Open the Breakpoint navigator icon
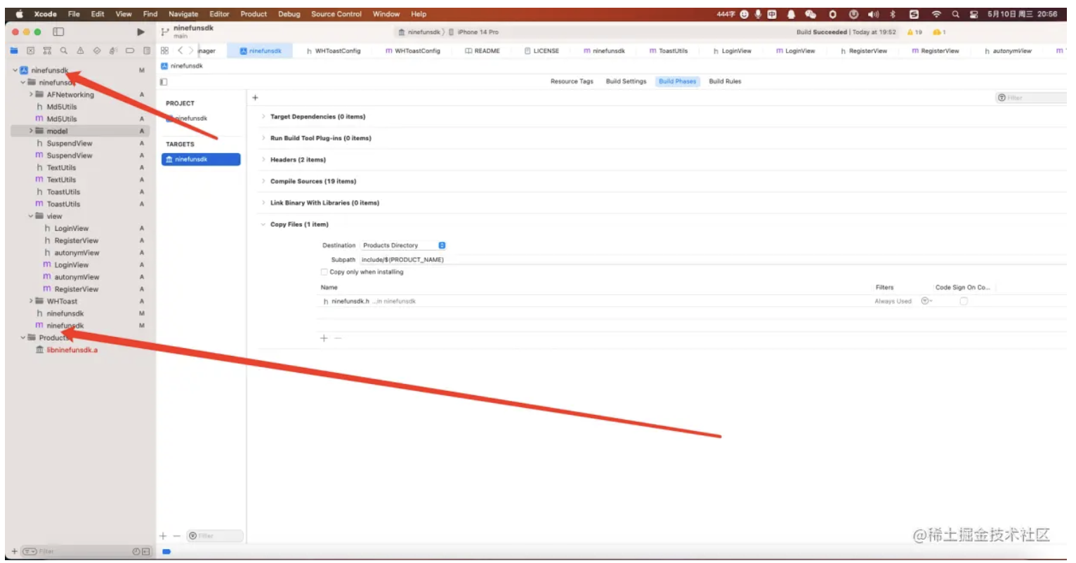1076x563 pixels. [x=130, y=51]
